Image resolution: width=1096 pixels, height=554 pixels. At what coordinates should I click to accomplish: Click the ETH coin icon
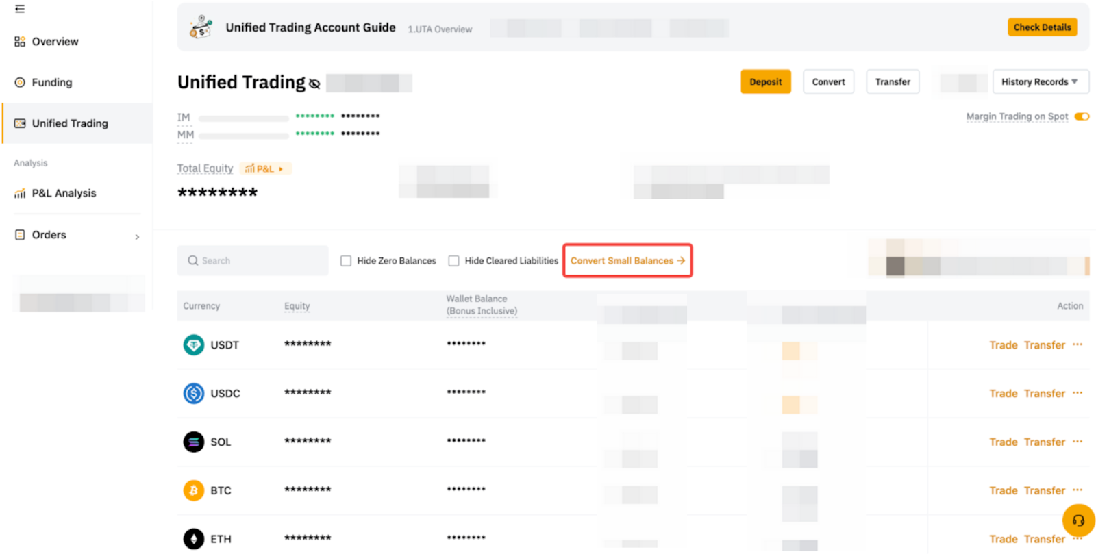[194, 539]
